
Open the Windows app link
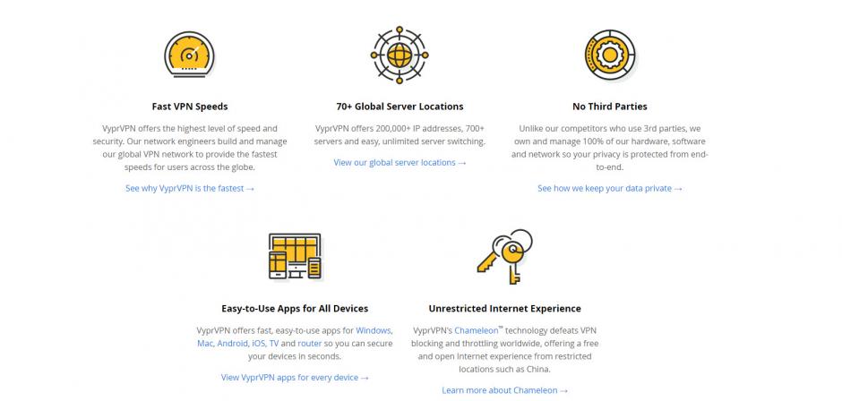pyautogui.click(x=374, y=330)
